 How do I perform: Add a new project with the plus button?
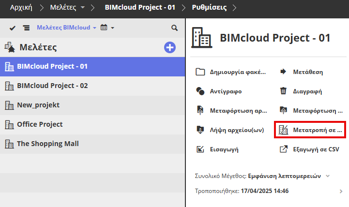[x=170, y=47]
